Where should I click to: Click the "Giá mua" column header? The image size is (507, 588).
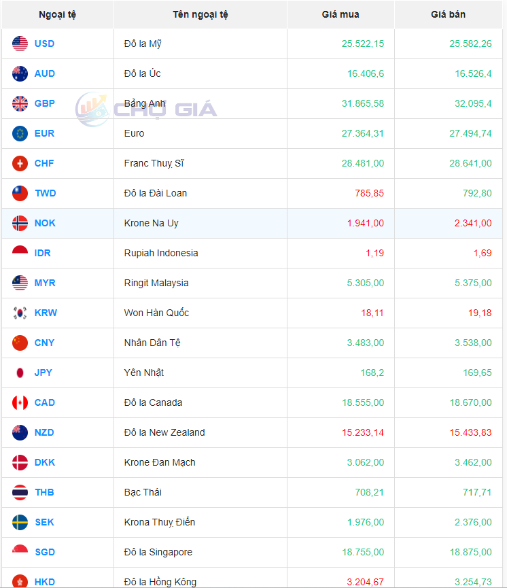click(x=340, y=14)
